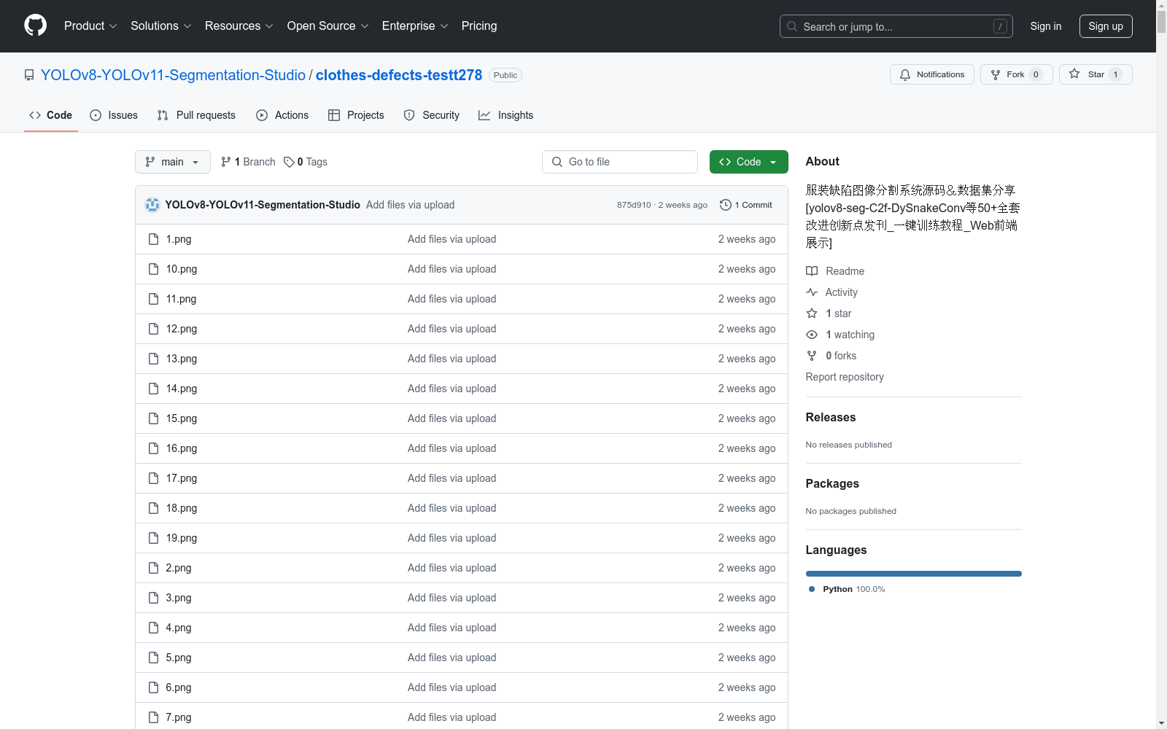Open file 17.png
The height and width of the screenshot is (729, 1167).
pyautogui.click(x=181, y=478)
